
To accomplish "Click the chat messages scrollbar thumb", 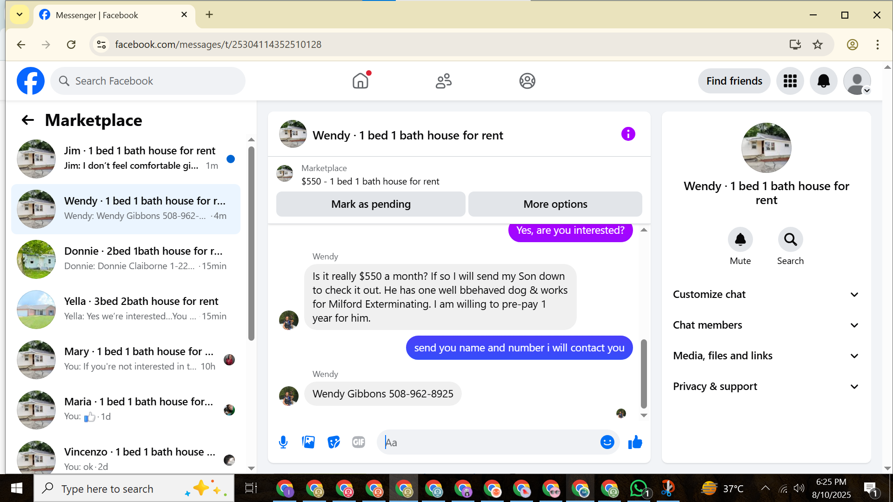I will click(x=644, y=373).
